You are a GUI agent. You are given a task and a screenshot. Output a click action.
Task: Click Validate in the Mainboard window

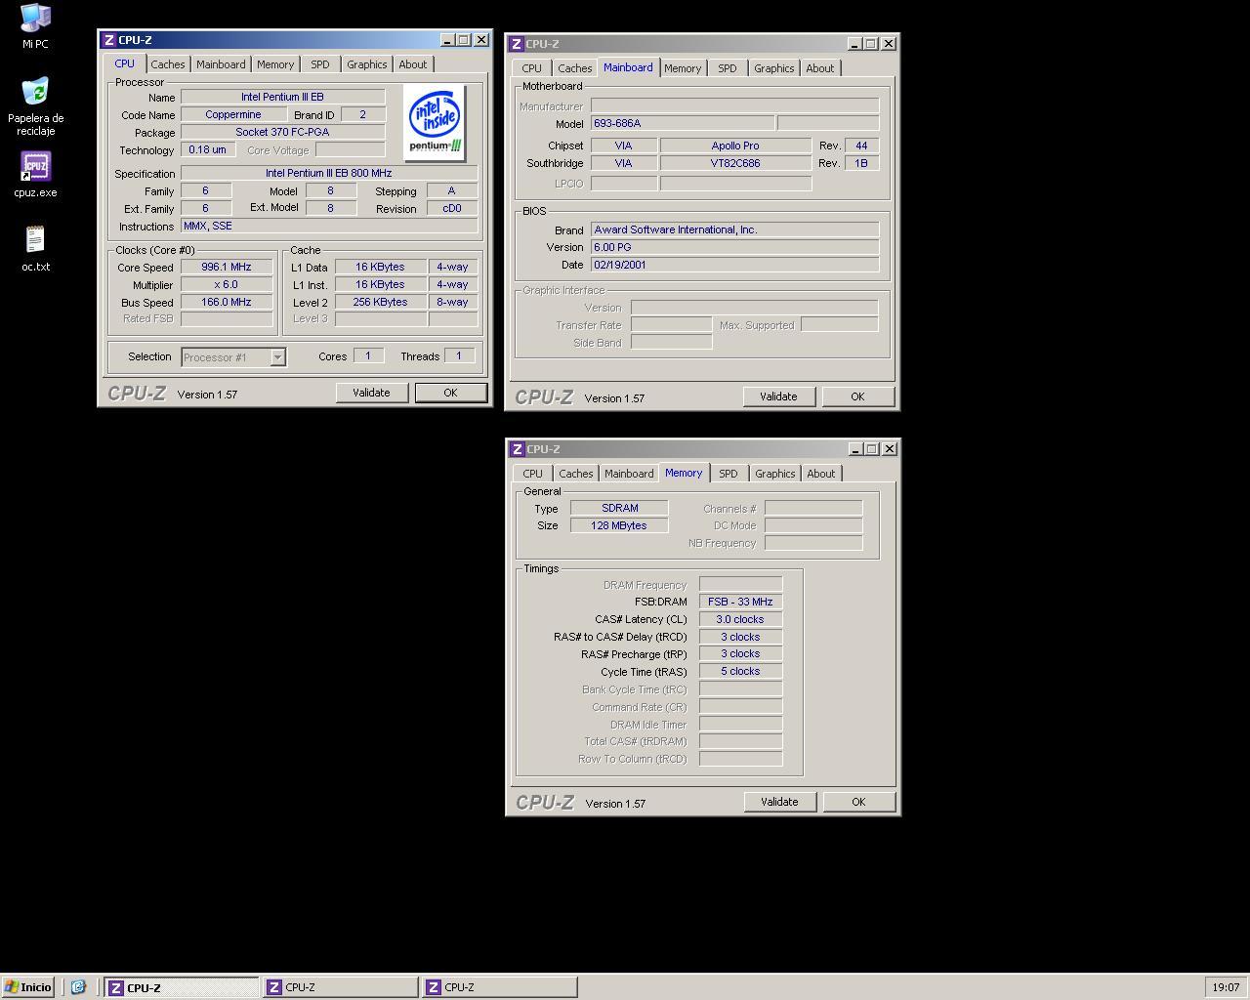coord(778,396)
